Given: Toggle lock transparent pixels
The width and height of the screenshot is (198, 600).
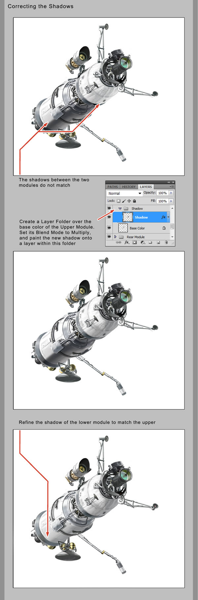Looking at the screenshot, I should [x=118, y=201].
